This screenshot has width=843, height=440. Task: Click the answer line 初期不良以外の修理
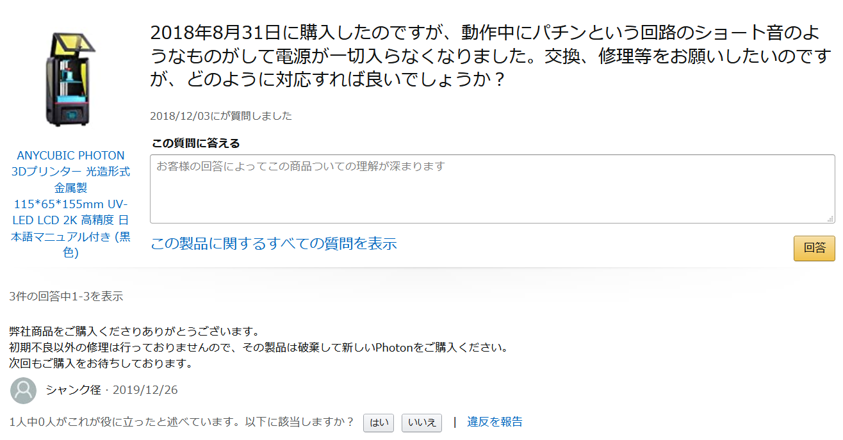pos(259,348)
